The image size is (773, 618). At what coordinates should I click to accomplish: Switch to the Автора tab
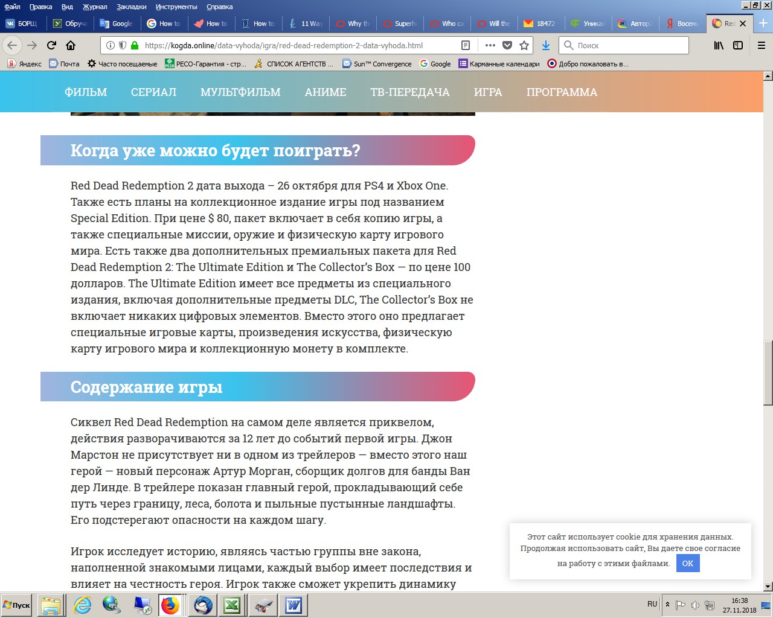tap(636, 24)
